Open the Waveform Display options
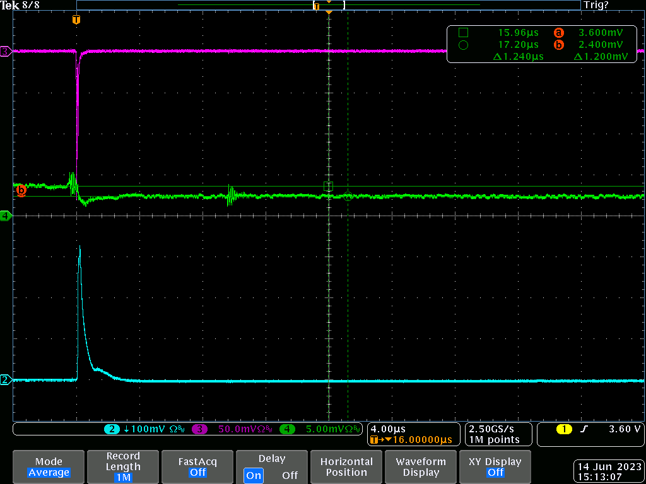The width and height of the screenshot is (646, 484). (x=421, y=466)
